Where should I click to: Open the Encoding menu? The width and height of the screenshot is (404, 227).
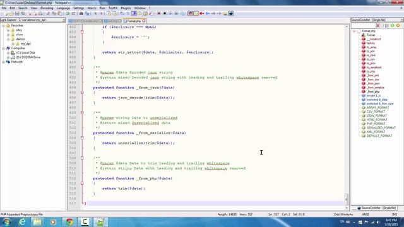[x=47, y=8]
